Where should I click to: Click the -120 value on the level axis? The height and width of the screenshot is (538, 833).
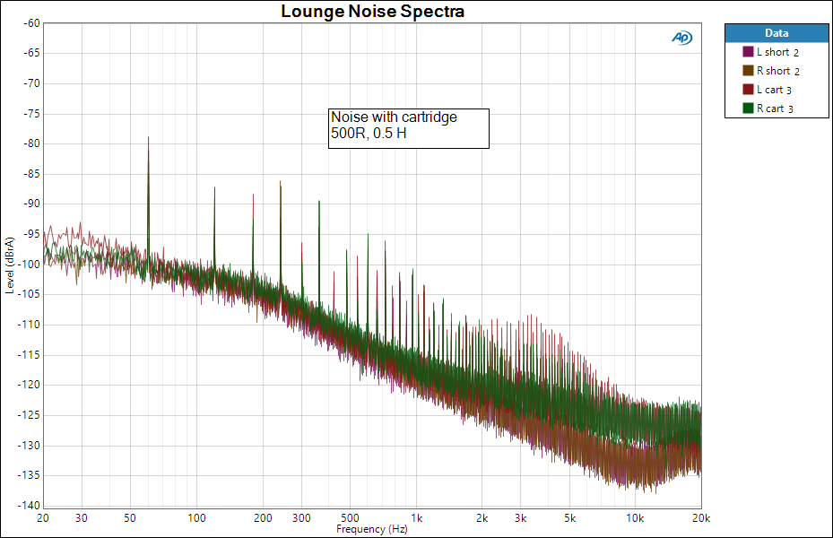point(29,385)
